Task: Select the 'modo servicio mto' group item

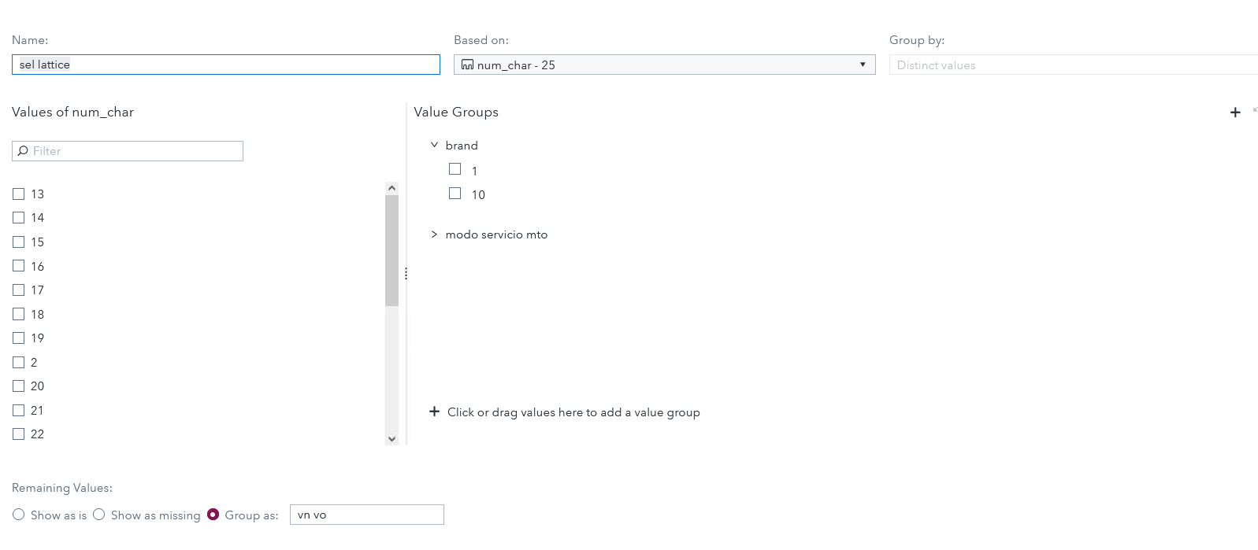Action: pyautogui.click(x=496, y=234)
